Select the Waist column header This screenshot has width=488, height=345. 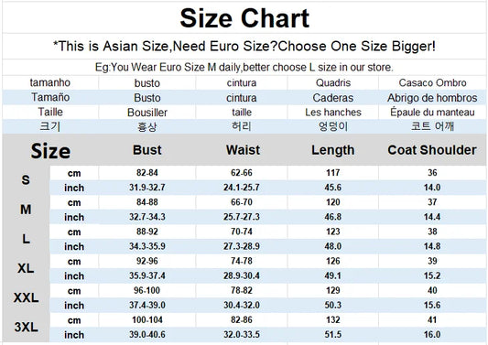tap(243, 150)
